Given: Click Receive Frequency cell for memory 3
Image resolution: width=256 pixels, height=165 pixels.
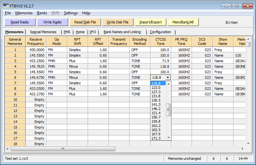Looking at the screenshot, I should coord(36,61).
